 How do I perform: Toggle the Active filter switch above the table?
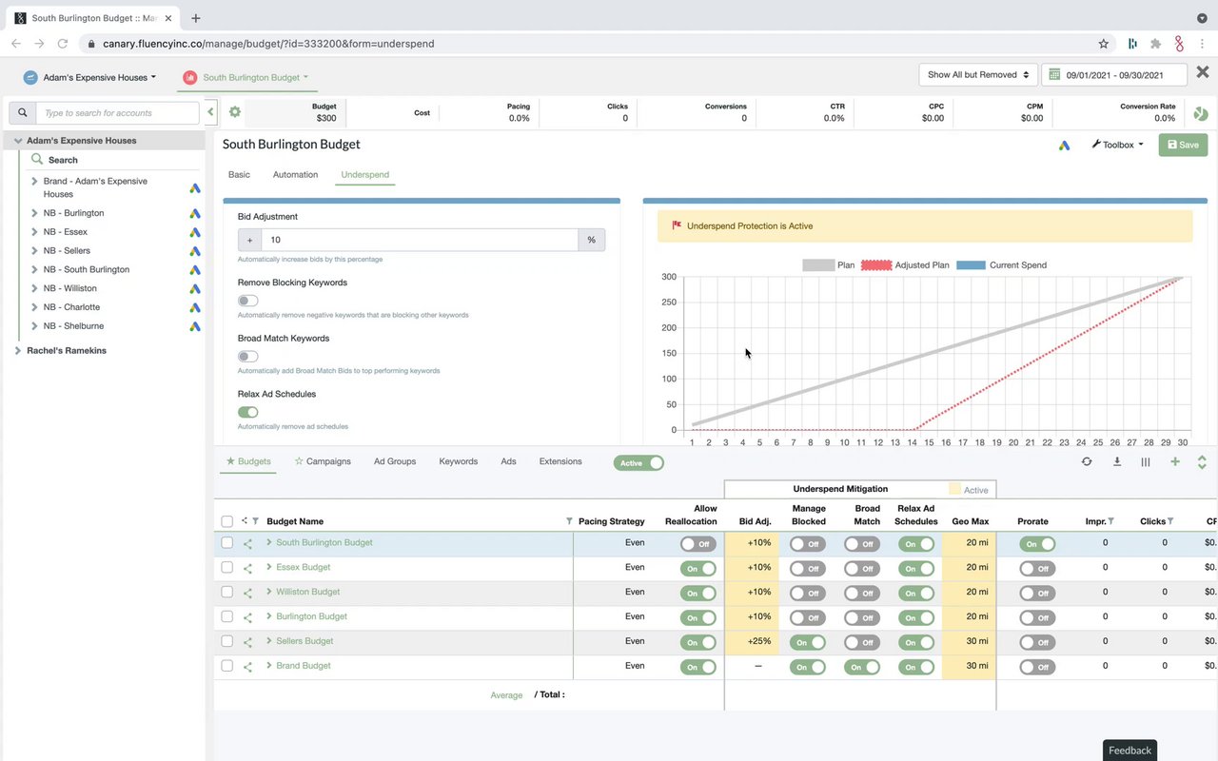pyautogui.click(x=638, y=463)
